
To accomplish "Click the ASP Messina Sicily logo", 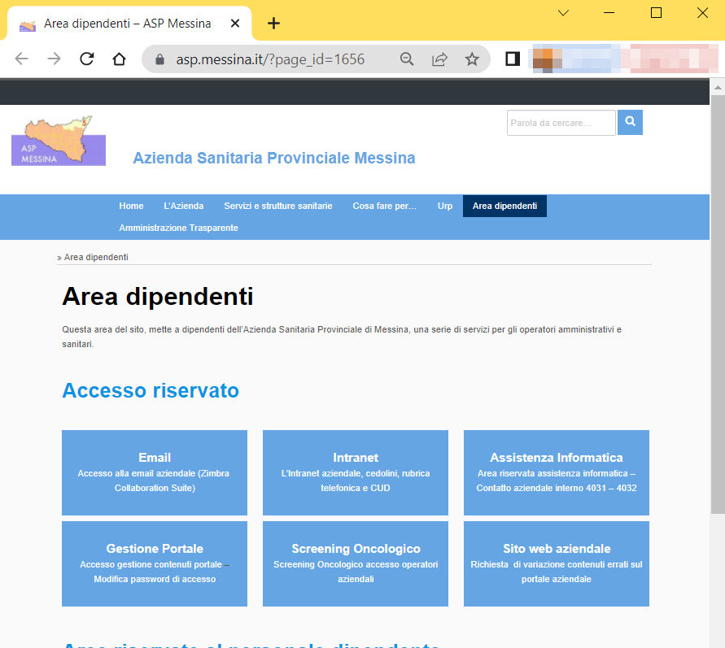I will click(x=59, y=141).
